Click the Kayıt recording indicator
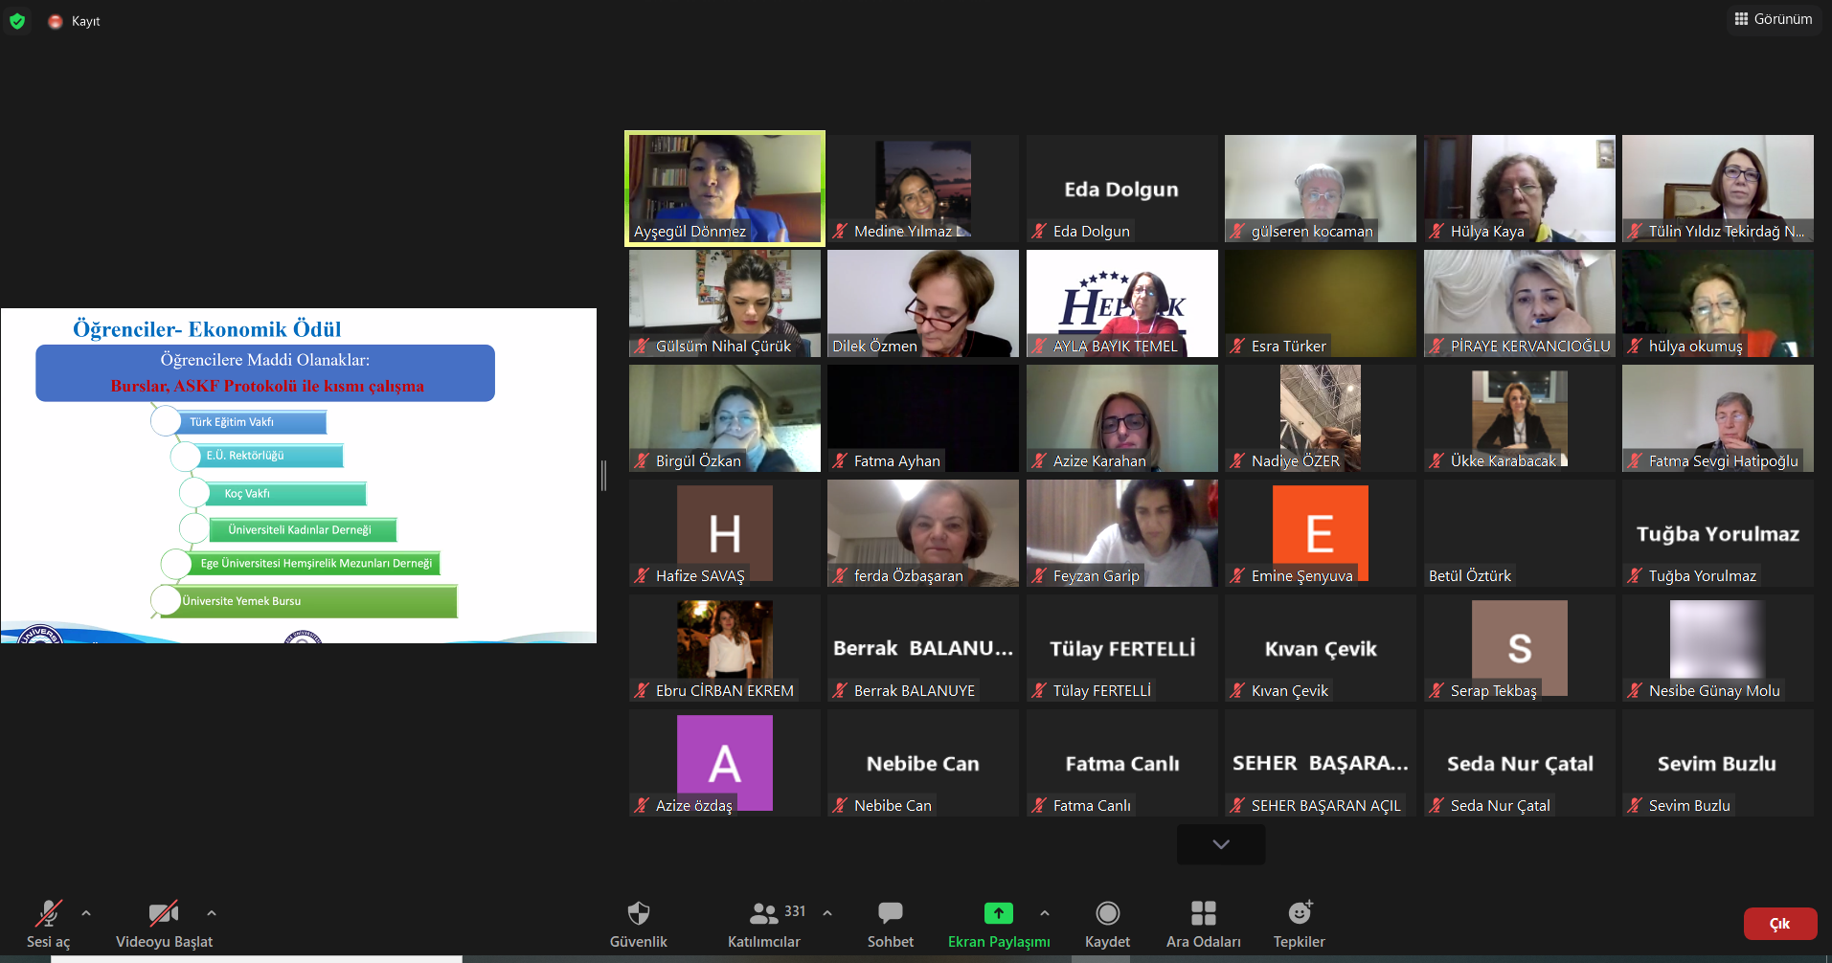The height and width of the screenshot is (963, 1832). tap(75, 21)
